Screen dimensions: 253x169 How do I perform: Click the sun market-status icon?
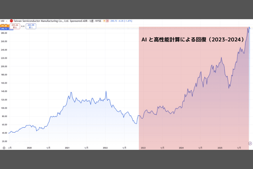tap(104, 21)
